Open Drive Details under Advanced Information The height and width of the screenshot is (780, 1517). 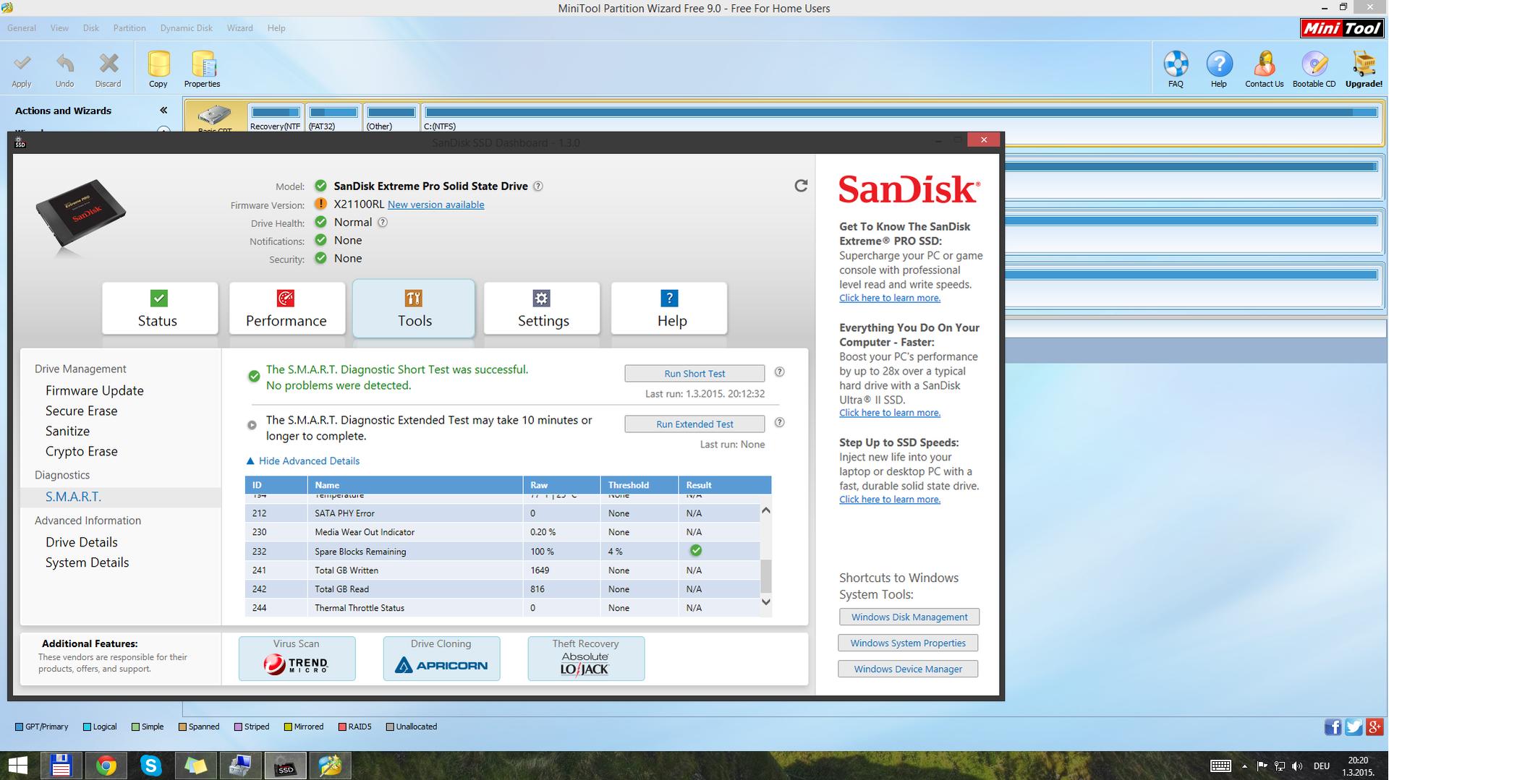coord(82,542)
